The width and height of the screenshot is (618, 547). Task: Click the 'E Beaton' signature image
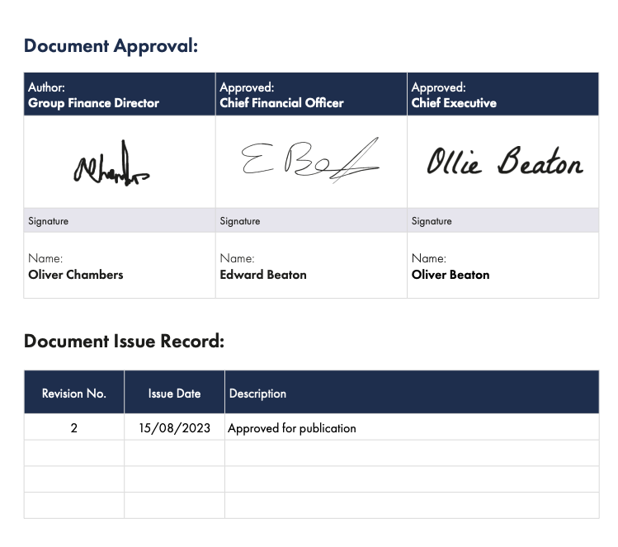(310, 160)
